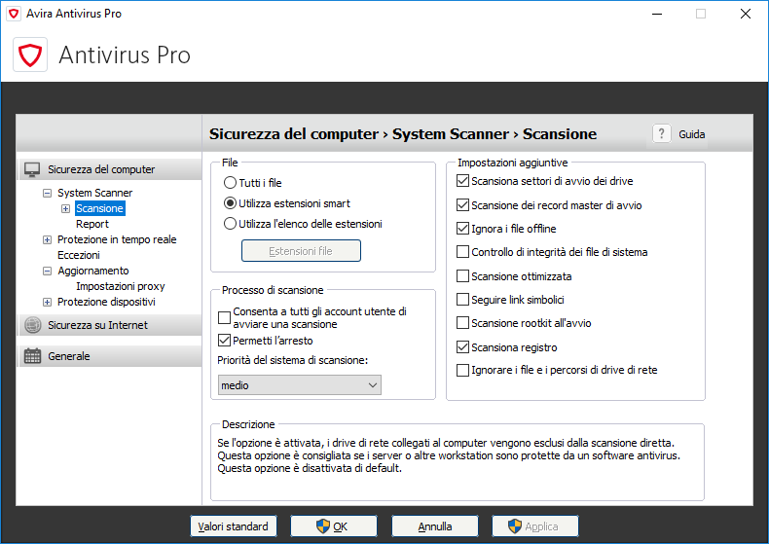The image size is (769, 544).
Task: Open Impostazioni proxy under Aggiornamento
Action: click(120, 286)
